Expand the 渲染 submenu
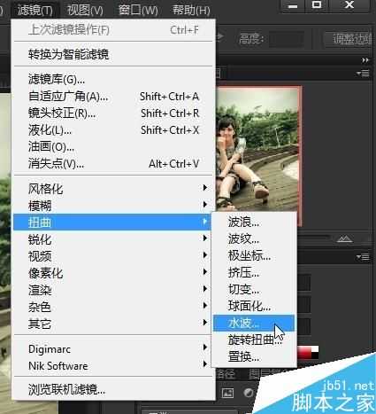Viewport: 376px width, 414px height. point(113,290)
